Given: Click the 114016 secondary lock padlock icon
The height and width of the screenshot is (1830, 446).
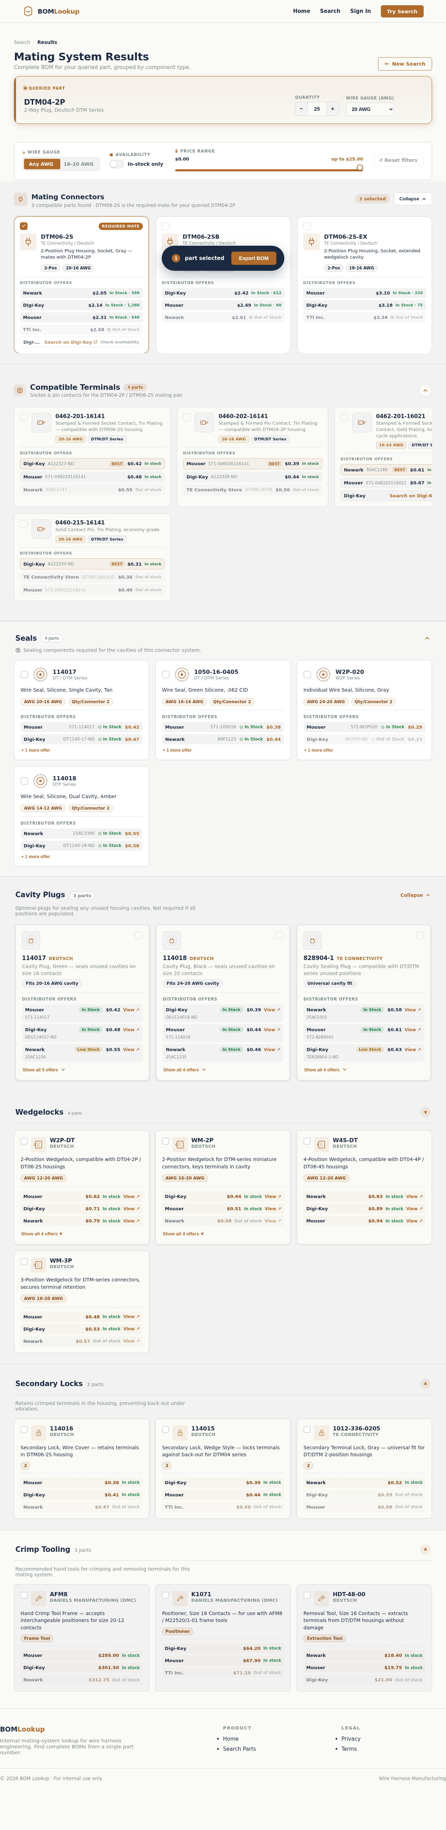Looking at the screenshot, I should click(x=38, y=1432).
